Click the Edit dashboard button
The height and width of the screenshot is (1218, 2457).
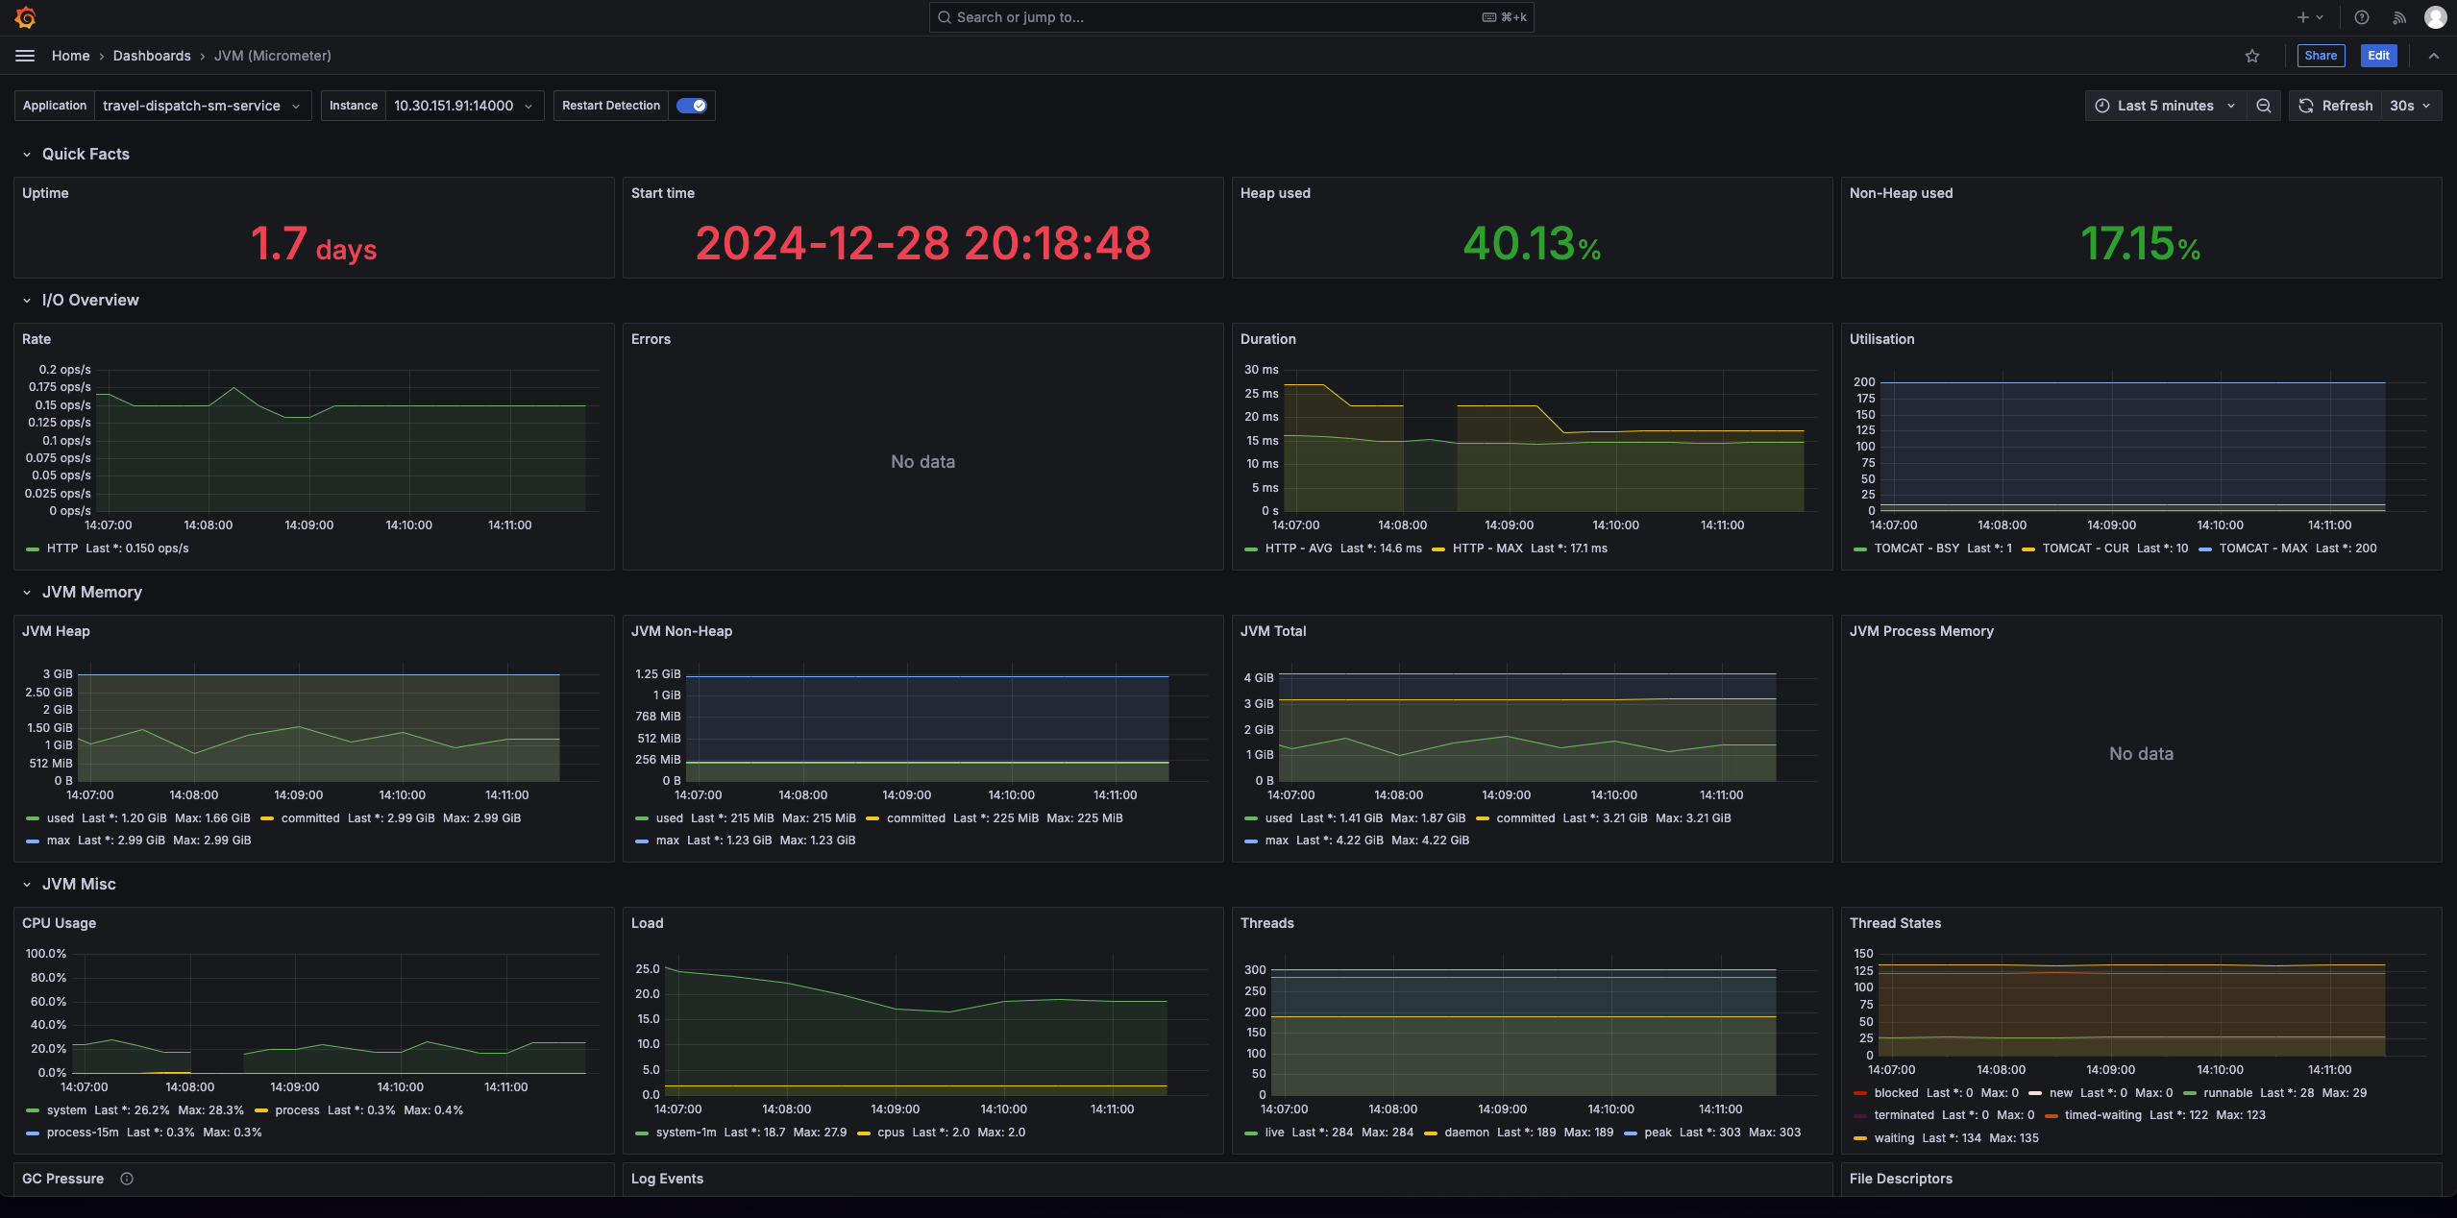tap(2378, 56)
